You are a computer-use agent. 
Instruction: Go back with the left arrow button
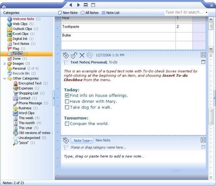(71, 5)
